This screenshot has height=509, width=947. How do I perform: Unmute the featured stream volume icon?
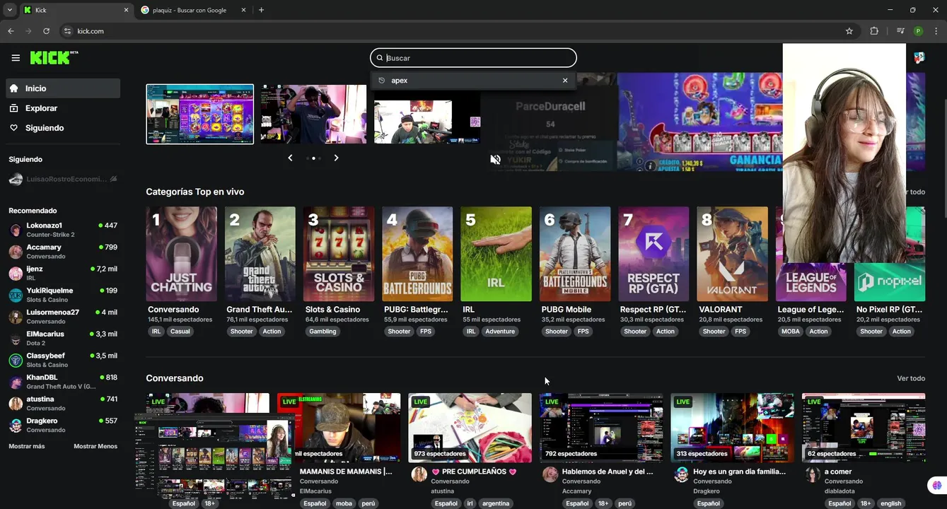(x=495, y=160)
